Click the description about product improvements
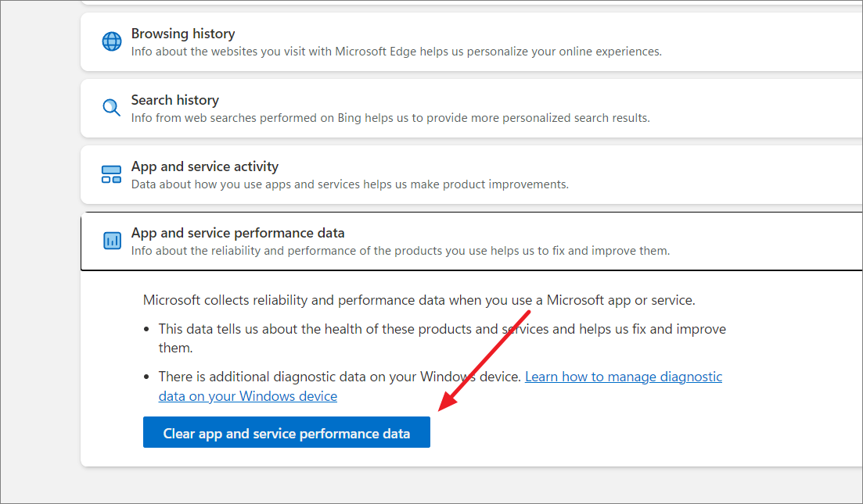This screenshot has height=504, width=863. point(350,184)
